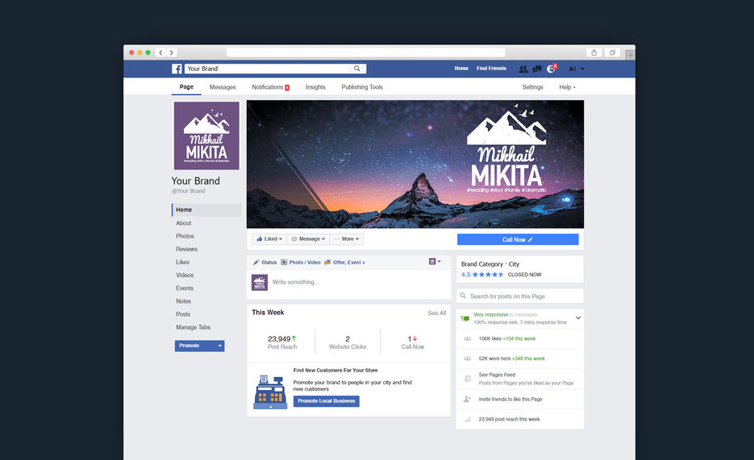Go forward with browser forward arrow

(x=171, y=53)
